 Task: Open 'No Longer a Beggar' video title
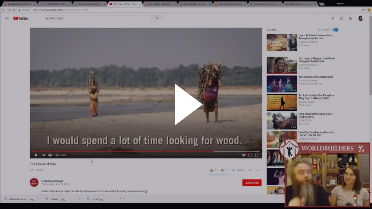316,60
